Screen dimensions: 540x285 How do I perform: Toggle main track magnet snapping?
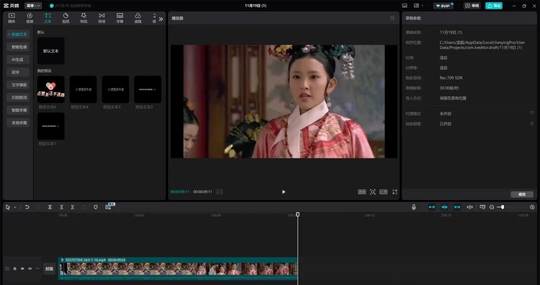tap(431, 207)
